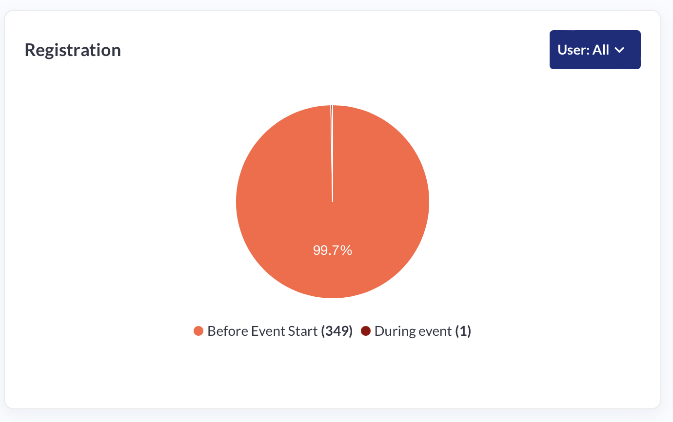Image resolution: width=673 pixels, height=422 pixels.
Task: Click the bottom edge of the pie chart
Action: [x=333, y=294]
